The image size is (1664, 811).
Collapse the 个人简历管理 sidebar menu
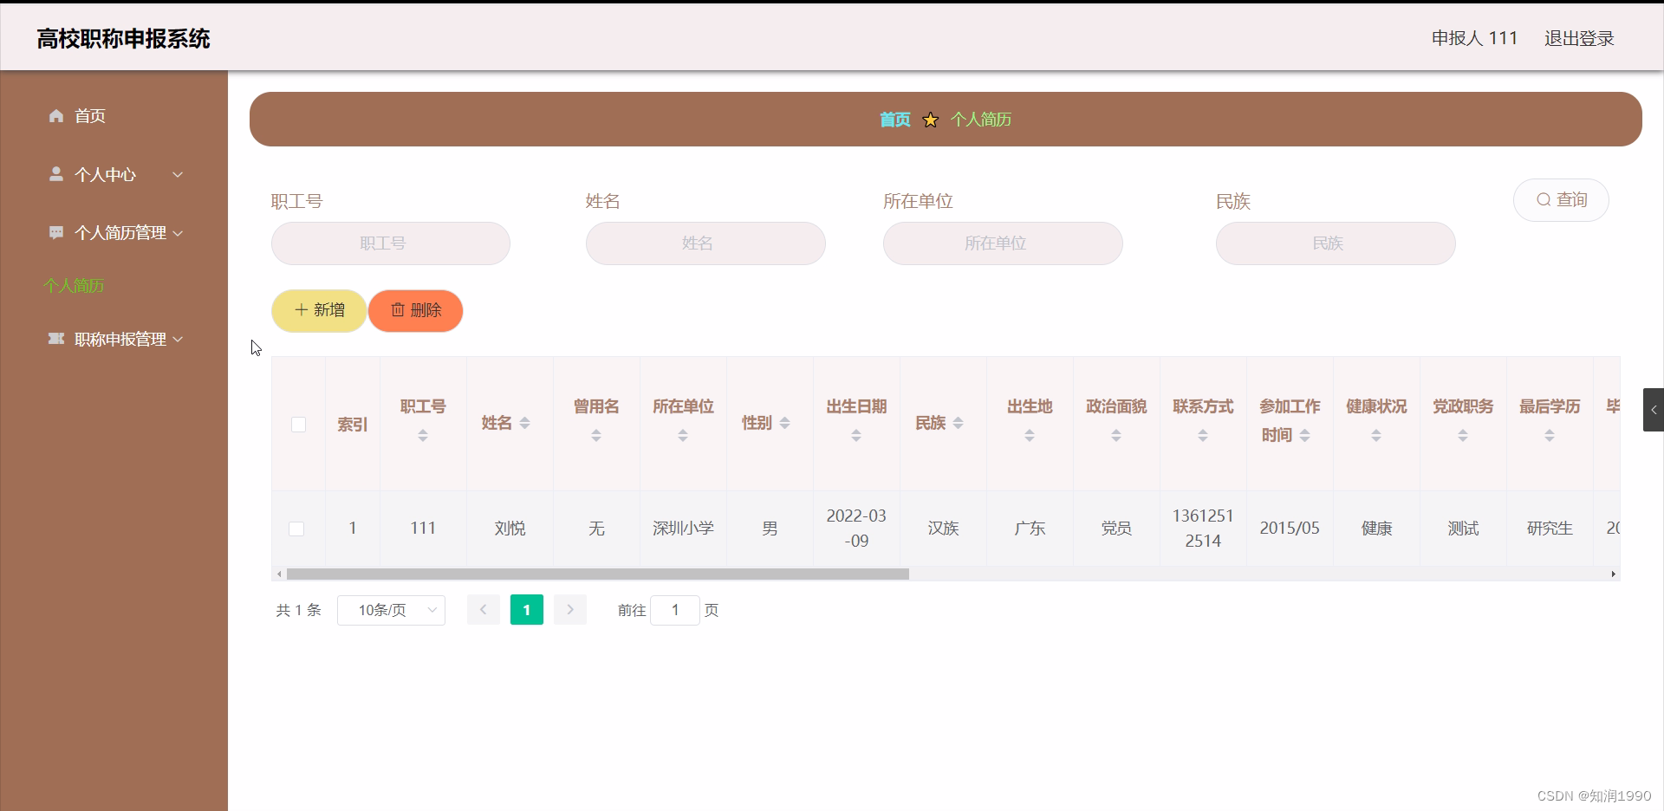[x=178, y=232]
